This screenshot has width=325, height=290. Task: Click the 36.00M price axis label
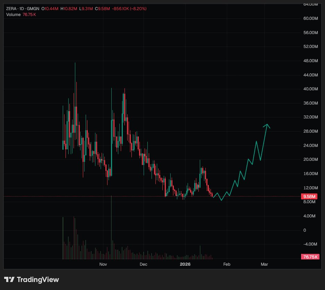(310, 103)
